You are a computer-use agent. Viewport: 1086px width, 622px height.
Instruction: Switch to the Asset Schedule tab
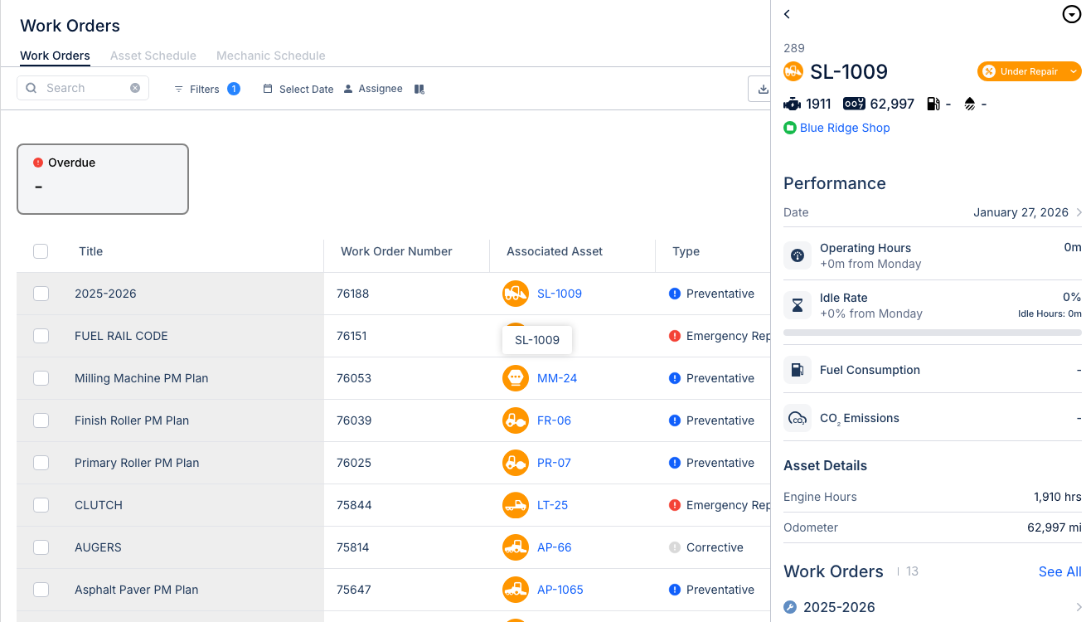(x=153, y=56)
